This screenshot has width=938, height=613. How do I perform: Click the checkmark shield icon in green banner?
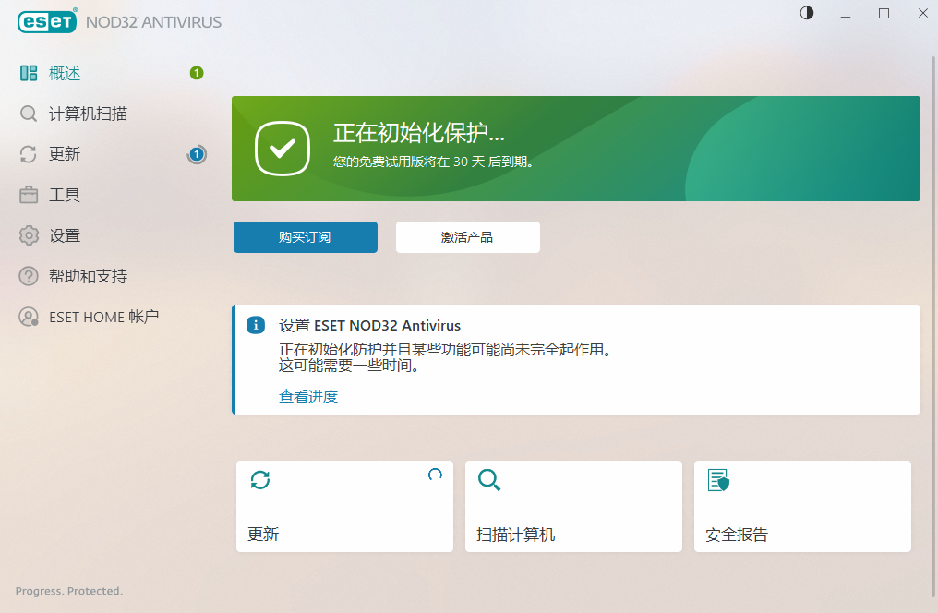tap(283, 149)
